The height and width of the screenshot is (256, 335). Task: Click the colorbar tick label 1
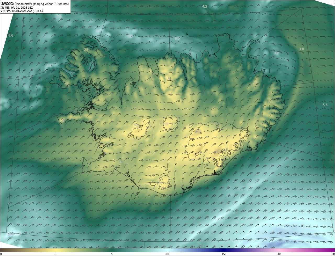(x=56, y=254)
